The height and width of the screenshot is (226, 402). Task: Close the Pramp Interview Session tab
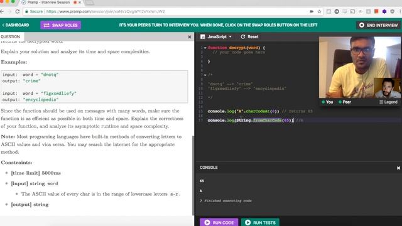pos(80,3)
